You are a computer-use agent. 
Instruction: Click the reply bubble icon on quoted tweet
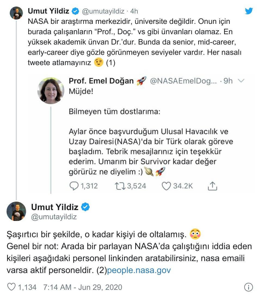74,186
